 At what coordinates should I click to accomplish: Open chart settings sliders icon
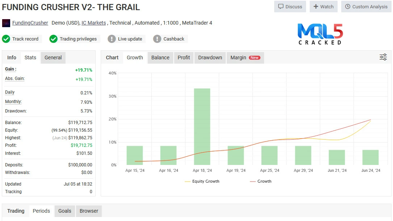(x=383, y=57)
